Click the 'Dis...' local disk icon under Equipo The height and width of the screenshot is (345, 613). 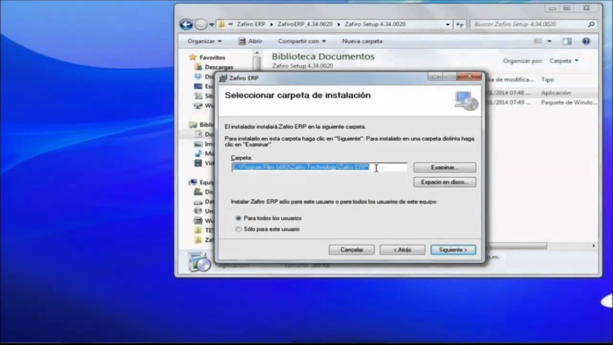(x=198, y=192)
